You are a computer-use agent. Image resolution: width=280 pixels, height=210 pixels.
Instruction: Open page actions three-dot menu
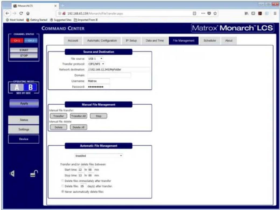[203, 13]
